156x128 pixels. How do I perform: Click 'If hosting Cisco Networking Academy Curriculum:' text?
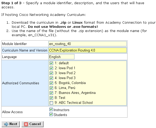pos(43,15)
